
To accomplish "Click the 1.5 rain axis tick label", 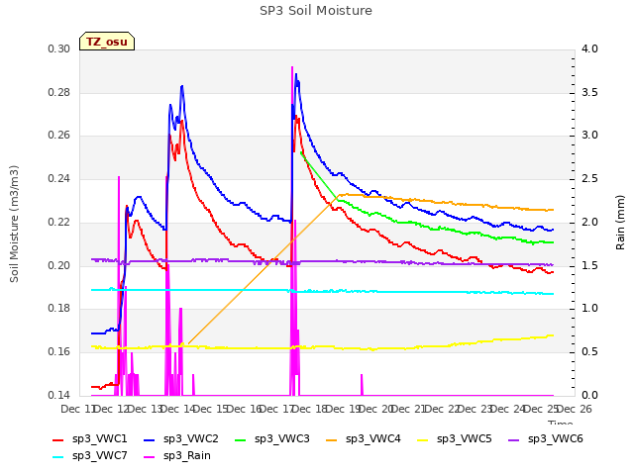I will click(x=589, y=265).
